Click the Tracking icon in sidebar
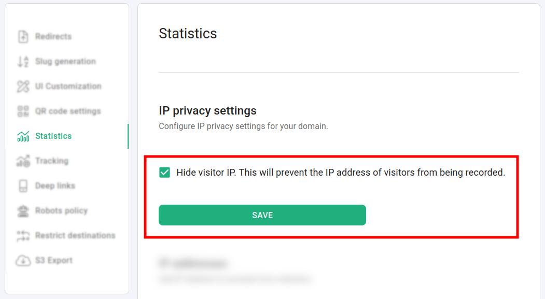Viewport: 545px width, 299px height. [23, 161]
